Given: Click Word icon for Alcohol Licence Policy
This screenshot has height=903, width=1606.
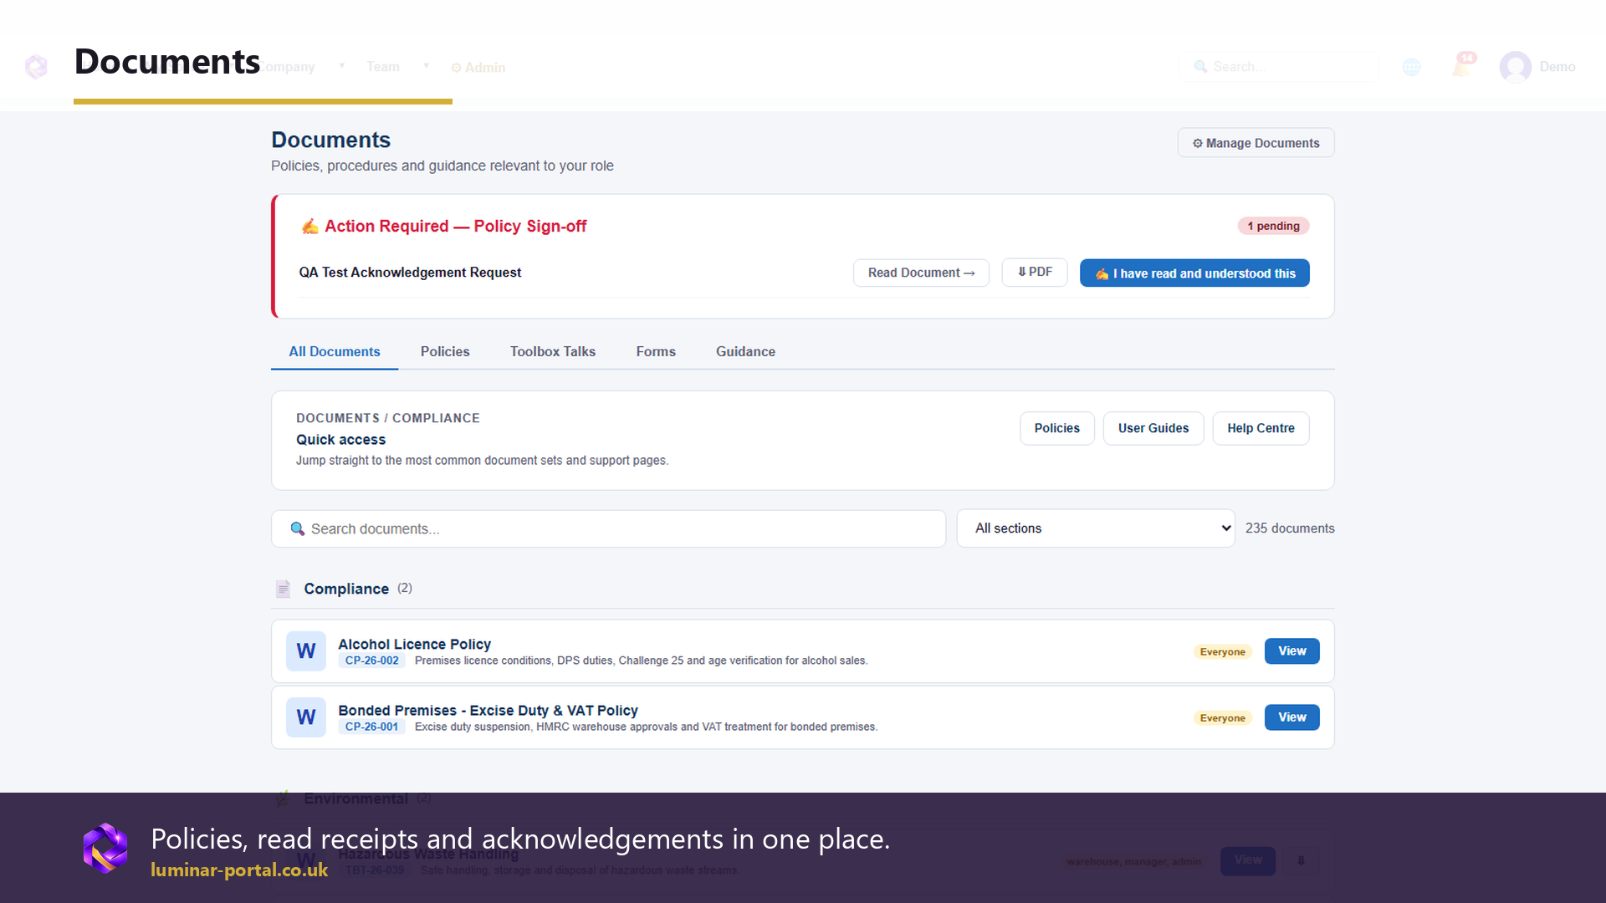Looking at the screenshot, I should [x=306, y=651].
